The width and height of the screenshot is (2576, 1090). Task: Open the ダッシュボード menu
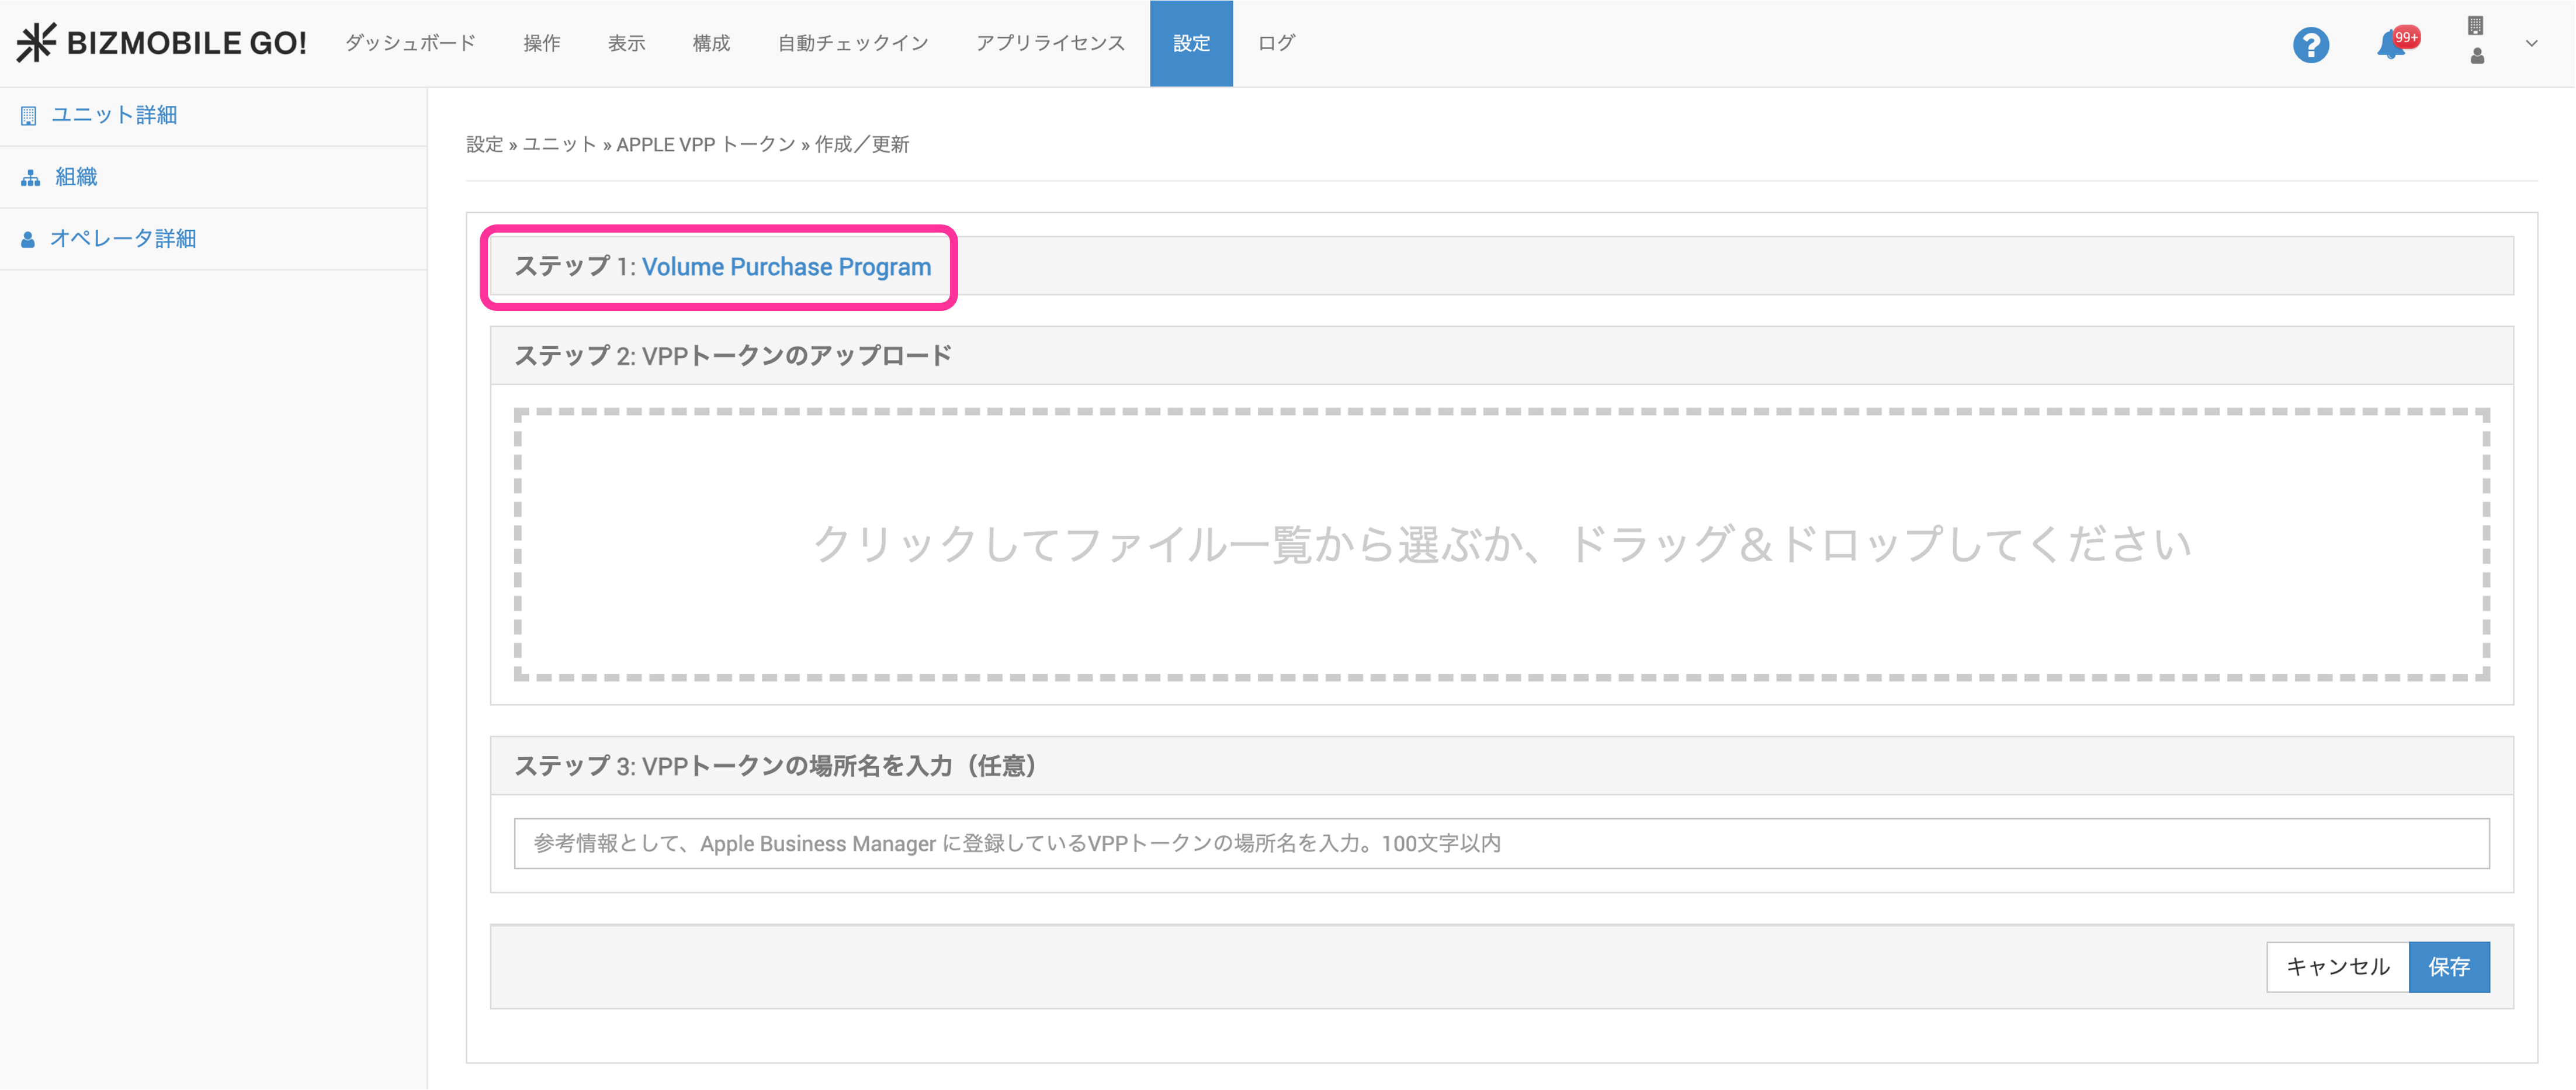click(x=410, y=43)
